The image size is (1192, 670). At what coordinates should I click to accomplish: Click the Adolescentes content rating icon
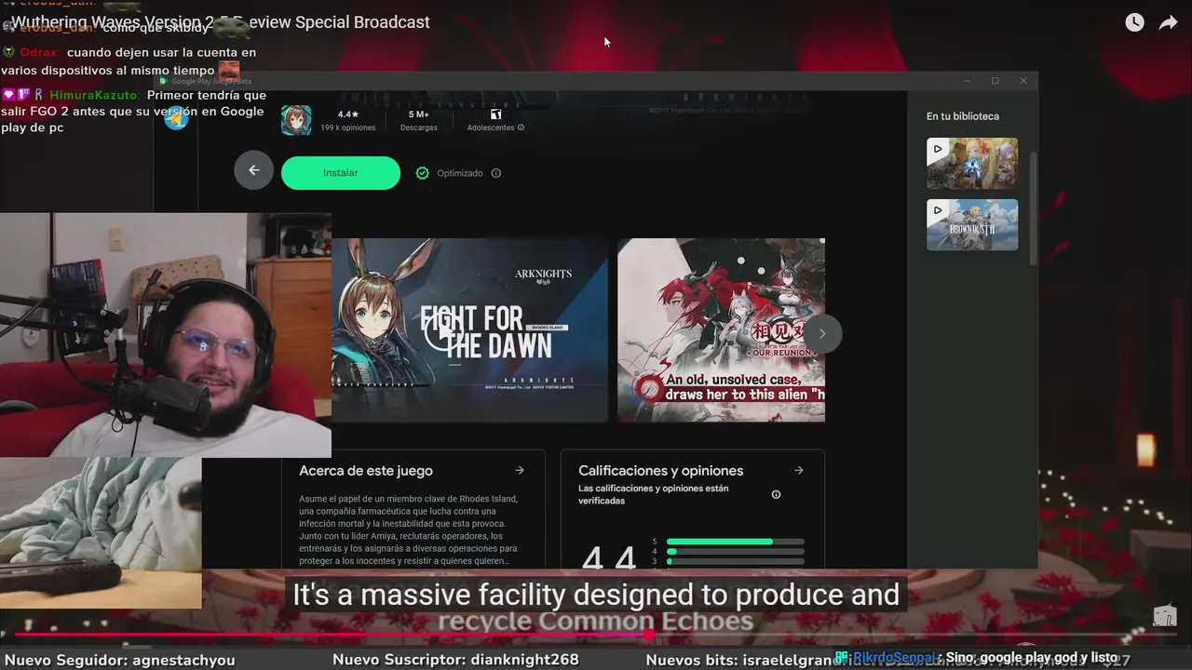click(495, 114)
